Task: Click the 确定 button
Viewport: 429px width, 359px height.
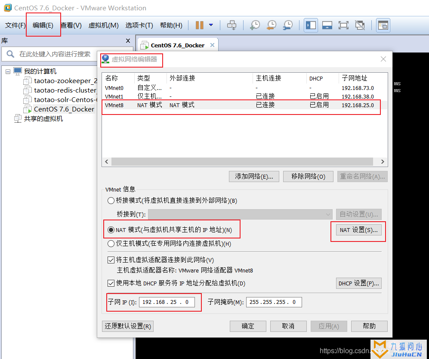Action: coord(248,326)
